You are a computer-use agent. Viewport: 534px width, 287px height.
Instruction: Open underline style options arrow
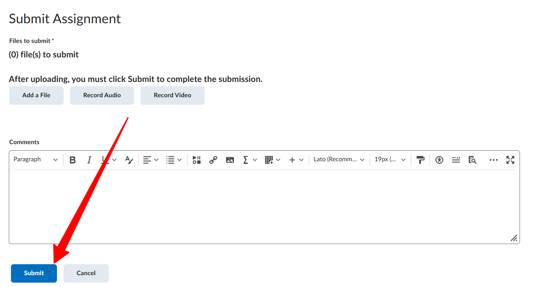coord(114,160)
